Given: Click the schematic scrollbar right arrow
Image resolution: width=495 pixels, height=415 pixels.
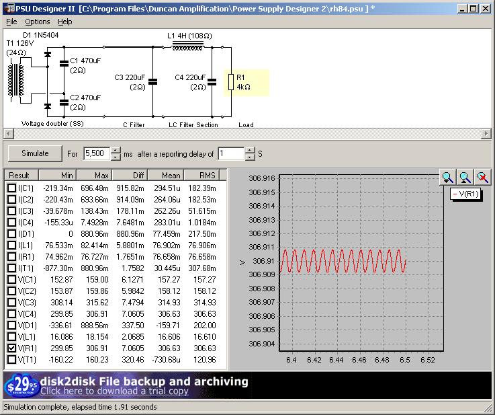Looking at the screenshot, I should tap(486, 134).
